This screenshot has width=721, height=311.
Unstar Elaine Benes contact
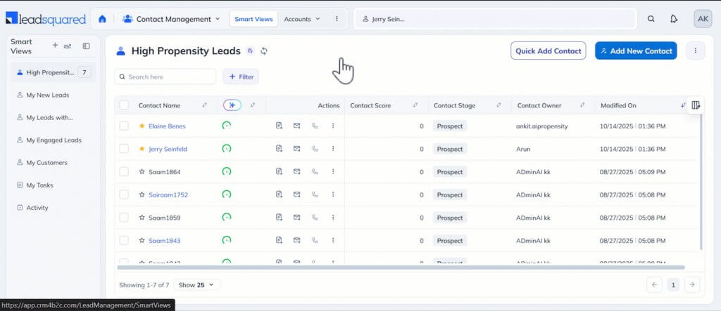click(142, 126)
